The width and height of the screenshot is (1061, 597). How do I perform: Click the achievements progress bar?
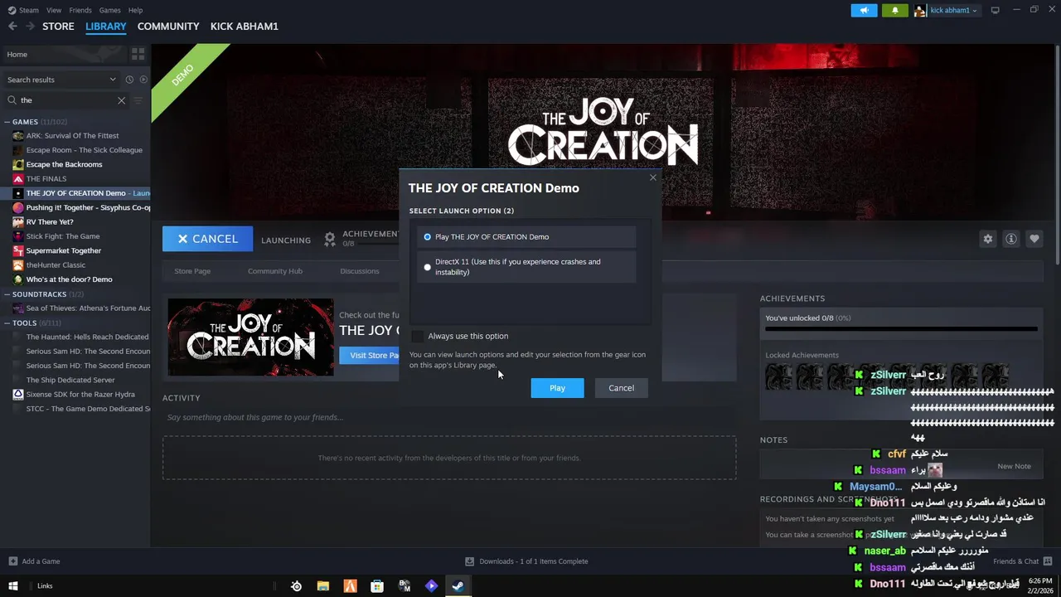(901, 328)
